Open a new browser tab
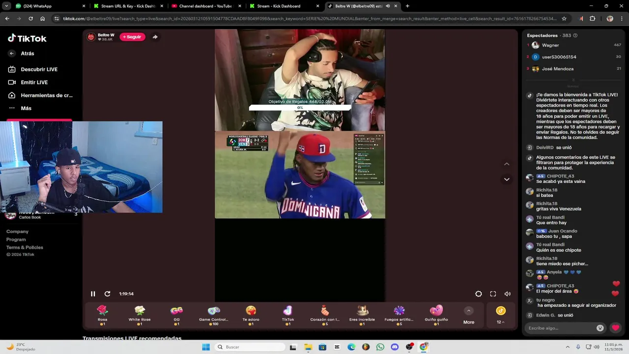 point(407,6)
